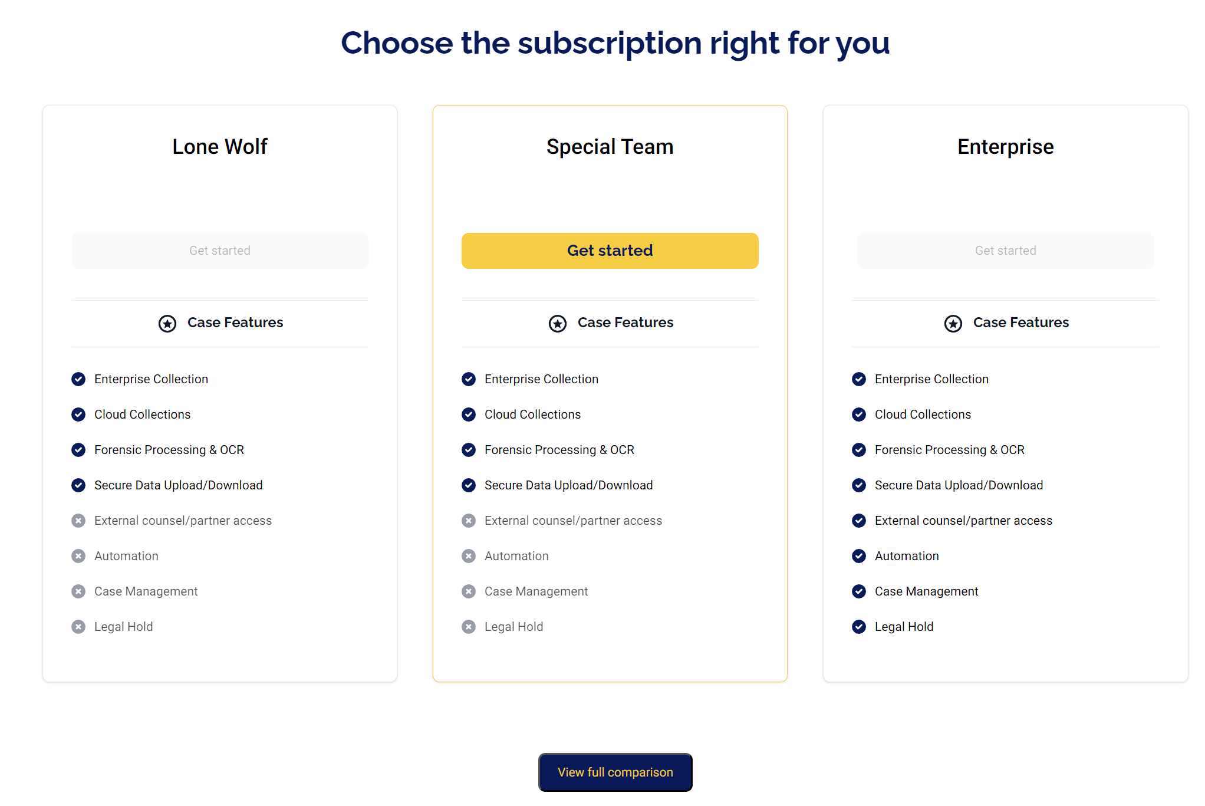Image resolution: width=1205 pixels, height=806 pixels.
Task: Click Get started under Enterprise plan
Action: [x=1006, y=251]
